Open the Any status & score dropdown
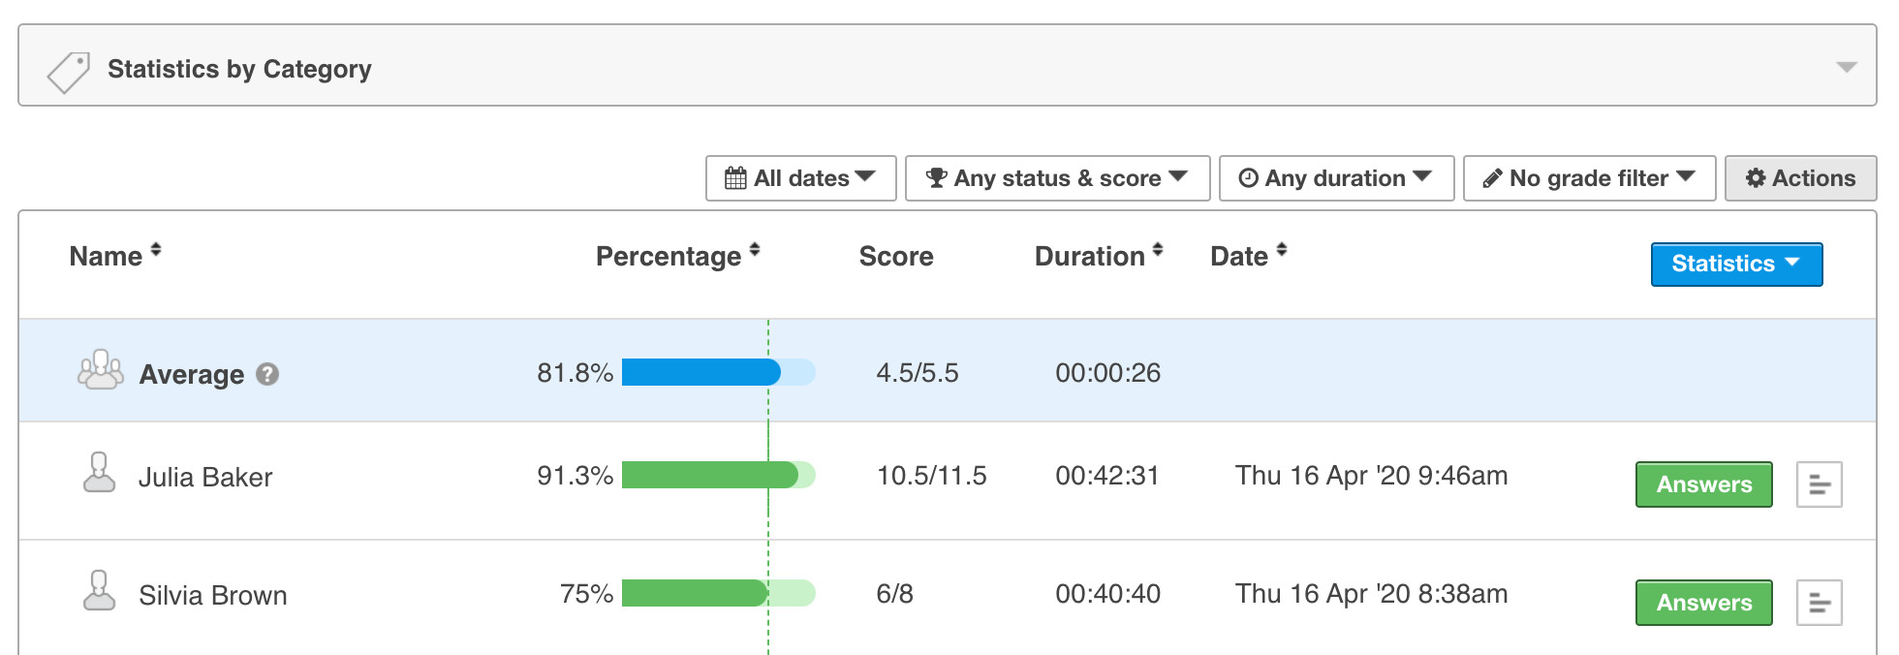Viewport: 1899px width, 655px height. point(1057,178)
